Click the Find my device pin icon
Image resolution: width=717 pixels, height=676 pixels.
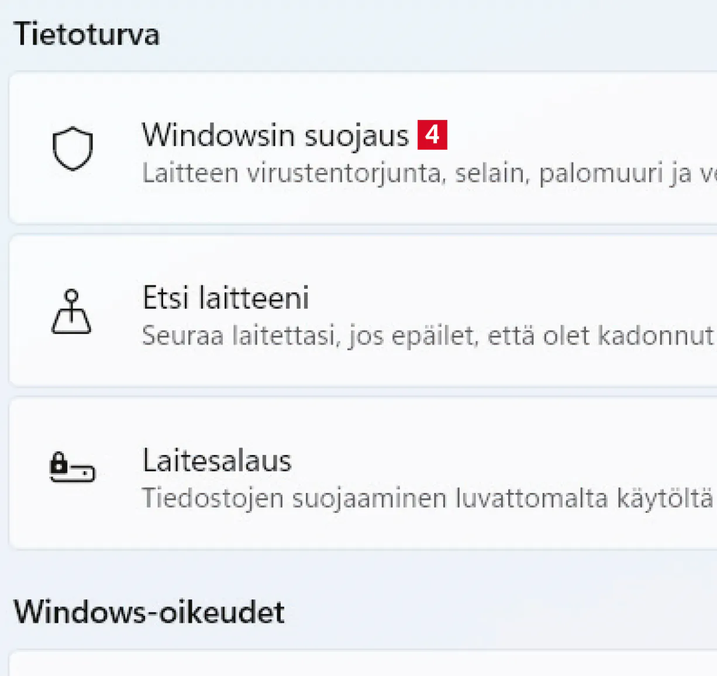[71, 311]
